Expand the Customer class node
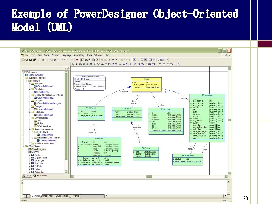The width and height of the screenshot is (272, 204). (x=29, y=155)
